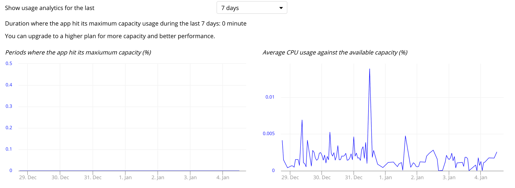
Task: Click 29. Dec label on the maximum capacity chart
Action: pyautogui.click(x=28, y=177)
